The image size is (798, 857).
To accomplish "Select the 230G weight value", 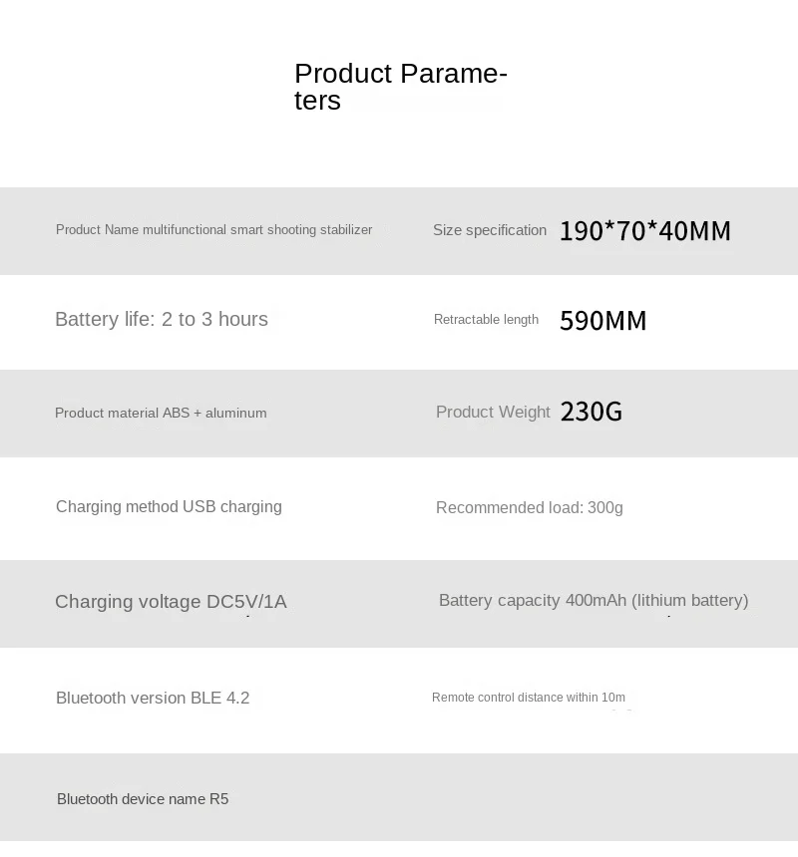I will click(x=592, y=412).
